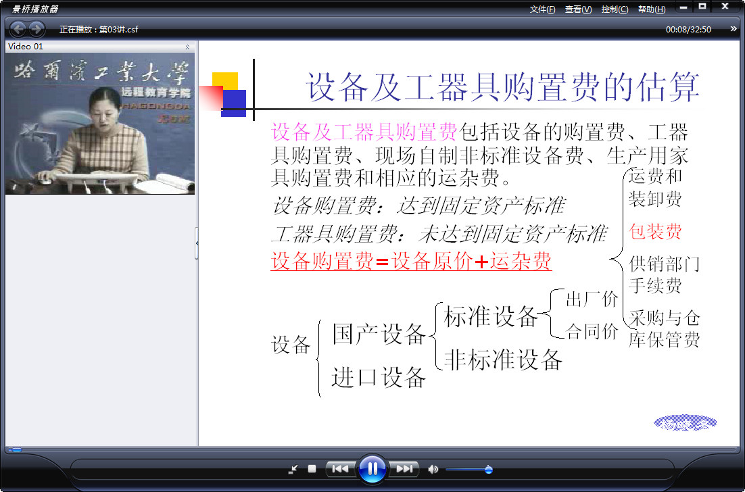This screenshot has height=492, width=745.
Task: Open the 帮助(H) menu
Action: click(x=652, y=9)
